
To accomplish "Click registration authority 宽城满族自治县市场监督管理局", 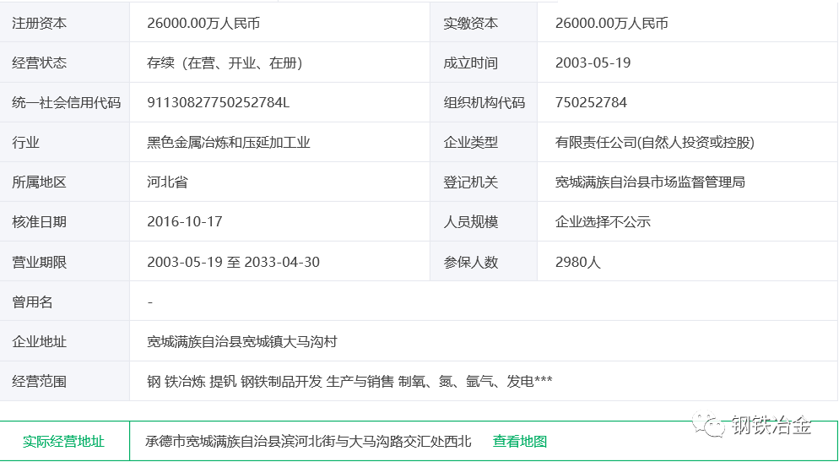I will 650,182.
